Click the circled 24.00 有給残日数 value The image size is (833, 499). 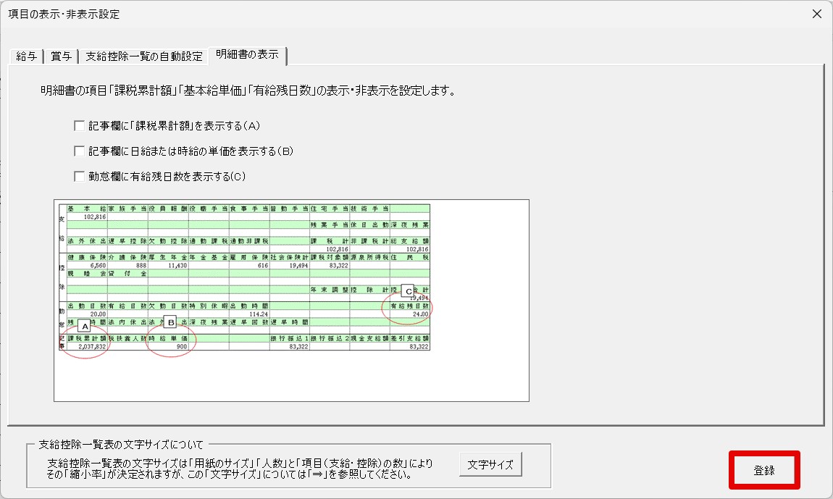click(420, 314)
